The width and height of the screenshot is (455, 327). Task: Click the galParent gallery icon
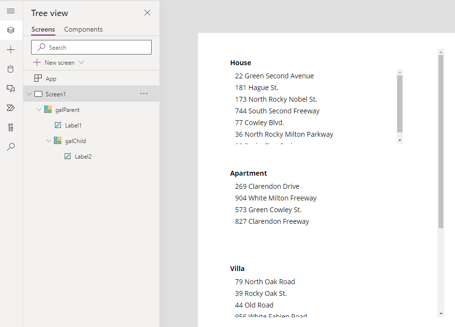48,109
